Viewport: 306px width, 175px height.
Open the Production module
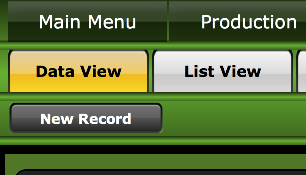[237, 22]
